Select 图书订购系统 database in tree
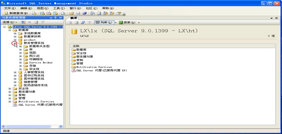This screenshot has height=134, width=282. coord(34,75)
